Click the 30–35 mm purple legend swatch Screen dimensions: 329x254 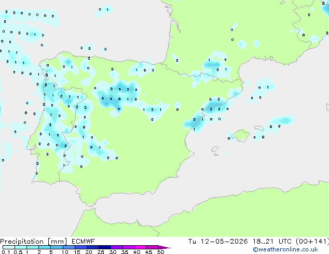click(x=116, y=247)
